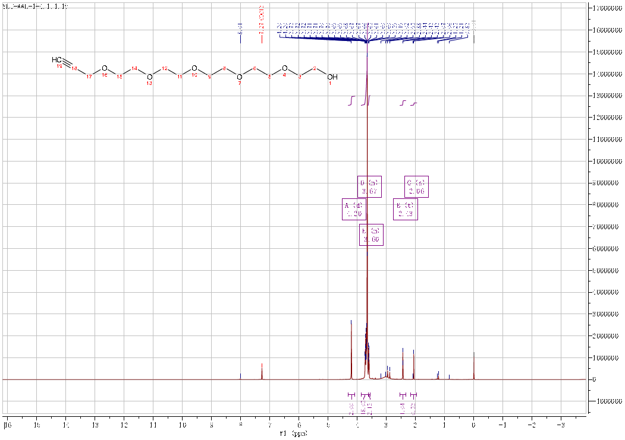This screenshot has height=440, width=625.
Task: Click the 0 label on the intensity axis
Action: point(594,379)
